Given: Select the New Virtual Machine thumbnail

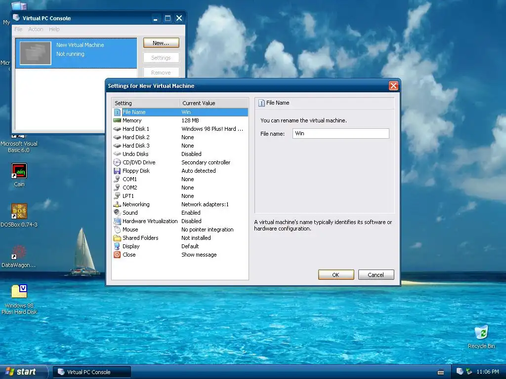Looking at the screenshot, I should [36, 53].
